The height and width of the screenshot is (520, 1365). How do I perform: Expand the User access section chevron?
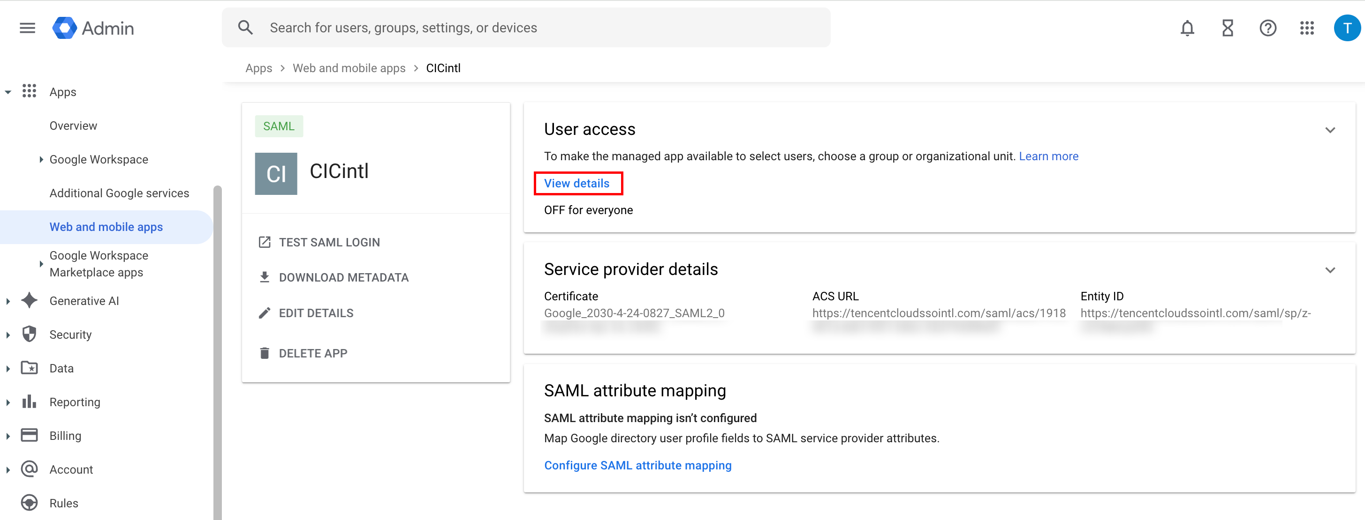1329,130
